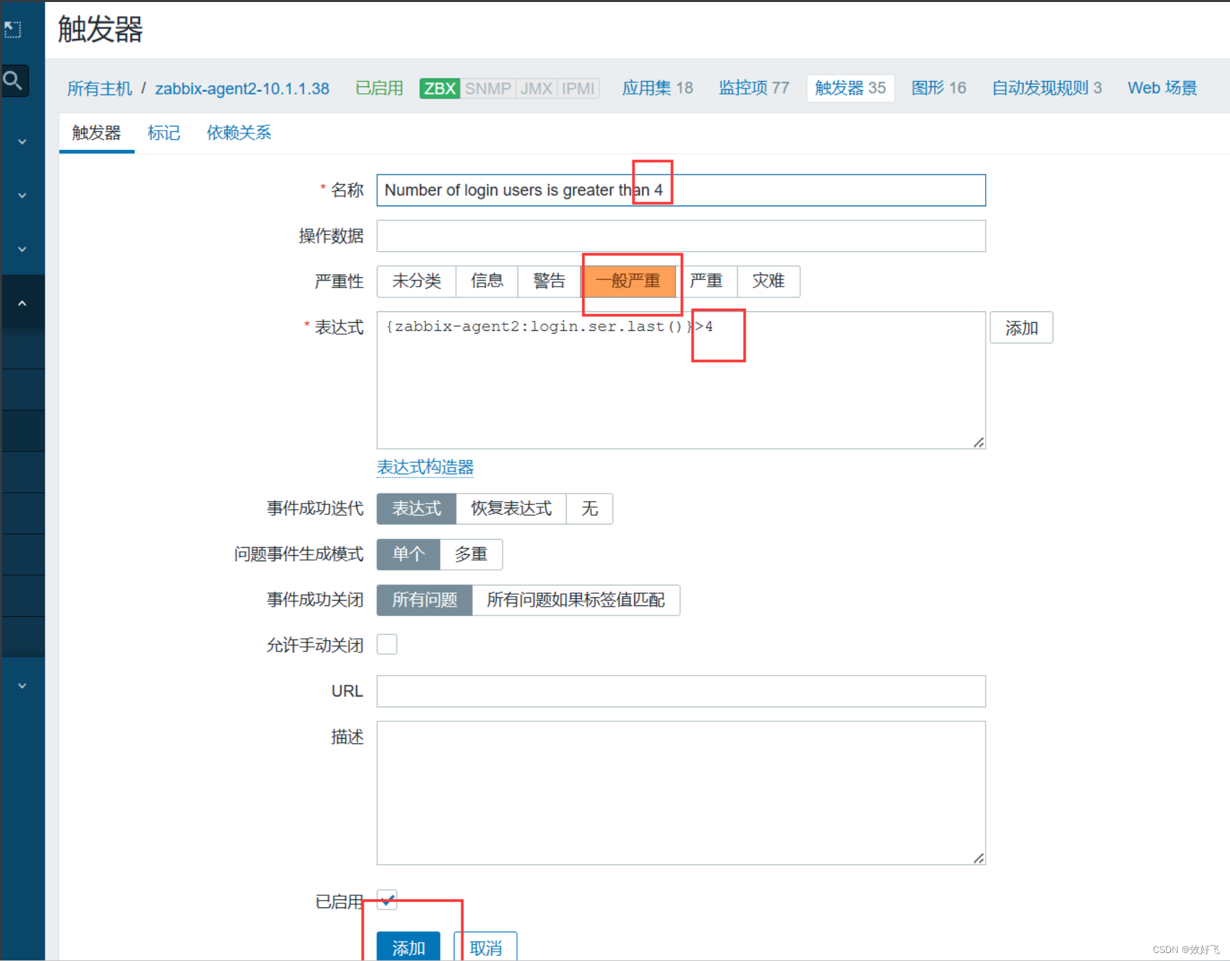The width and height of the screenshot is (1230, 961).
Task: Click the 已启用 host status link
Action: pyautogui.click(x=379, y=88)
